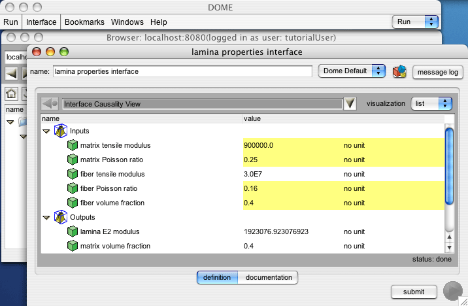
Task: Click the no unit cell for lamina E2 modulus
Action: click(354, 231)
